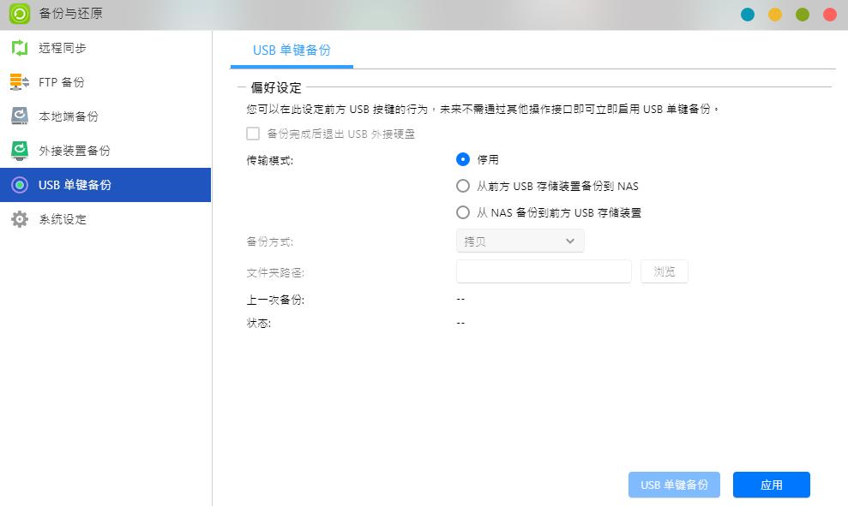Click the 外接装置备份 device icon

[x=17, y=151]
